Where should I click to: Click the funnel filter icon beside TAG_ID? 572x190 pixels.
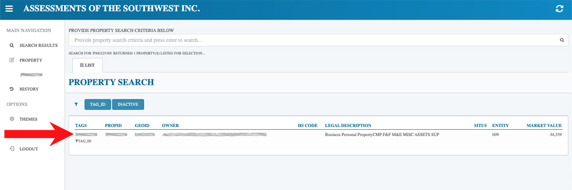(76, 104)
